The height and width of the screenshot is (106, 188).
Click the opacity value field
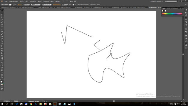[x=64, y=5]
